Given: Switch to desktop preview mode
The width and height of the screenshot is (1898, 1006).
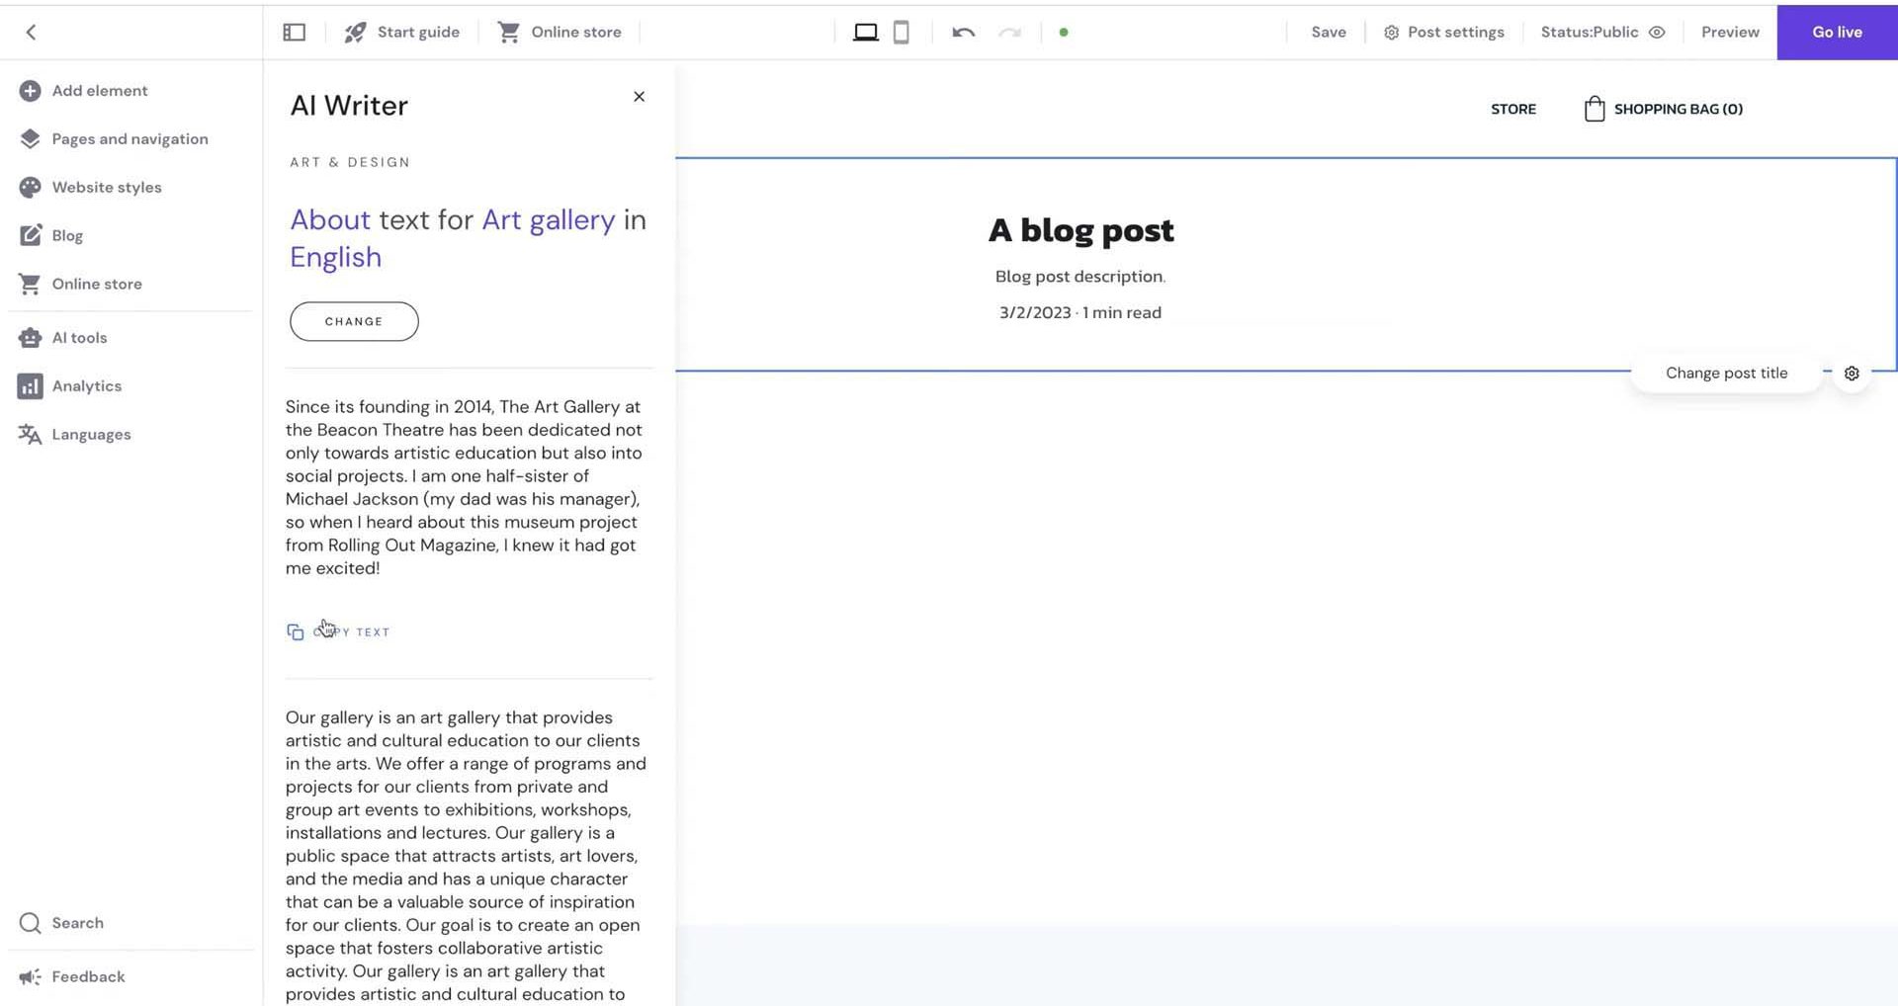Looking at the screenshot, I should click(x=866, y=32).
